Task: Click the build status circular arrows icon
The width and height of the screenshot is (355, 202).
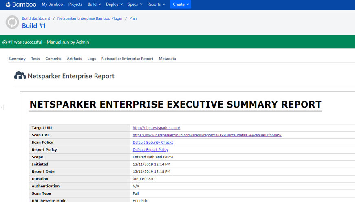Action: tap(12, 22)
